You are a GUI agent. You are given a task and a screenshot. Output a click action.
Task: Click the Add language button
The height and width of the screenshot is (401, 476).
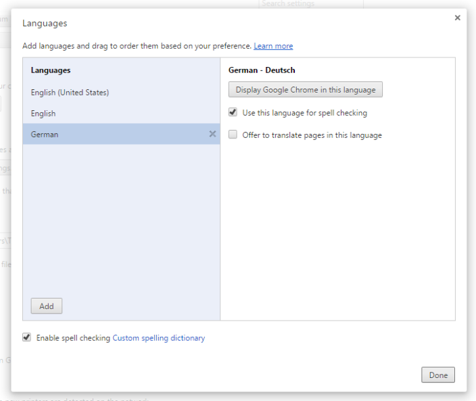(47, 306)
